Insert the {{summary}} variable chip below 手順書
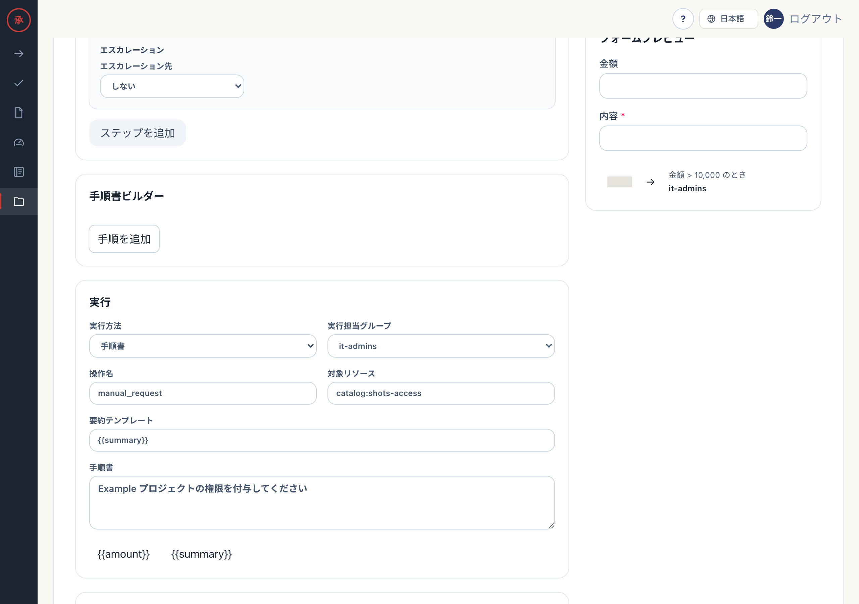The image size is (859, 604). 201,554
